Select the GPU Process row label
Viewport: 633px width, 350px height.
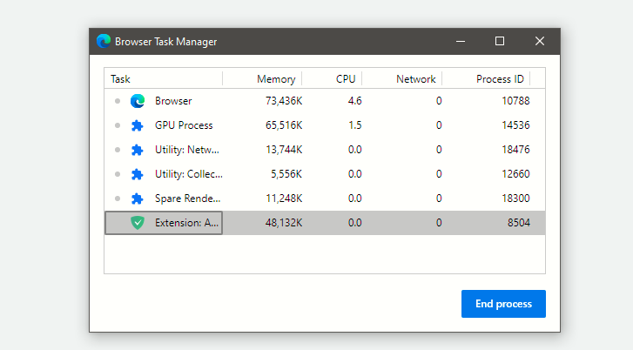point(184,125)
